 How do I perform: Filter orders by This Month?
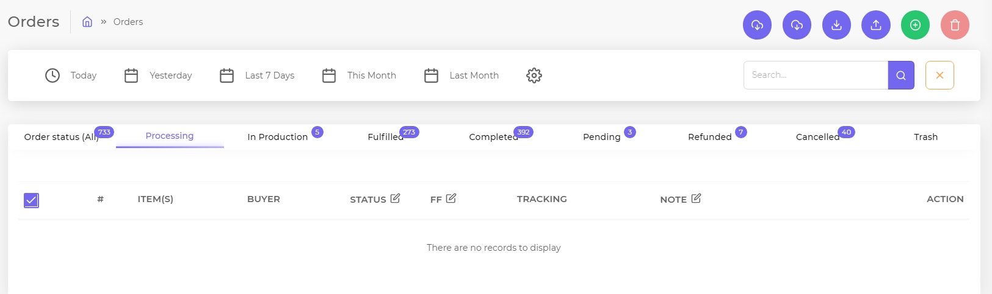click(x=359, y=75)
